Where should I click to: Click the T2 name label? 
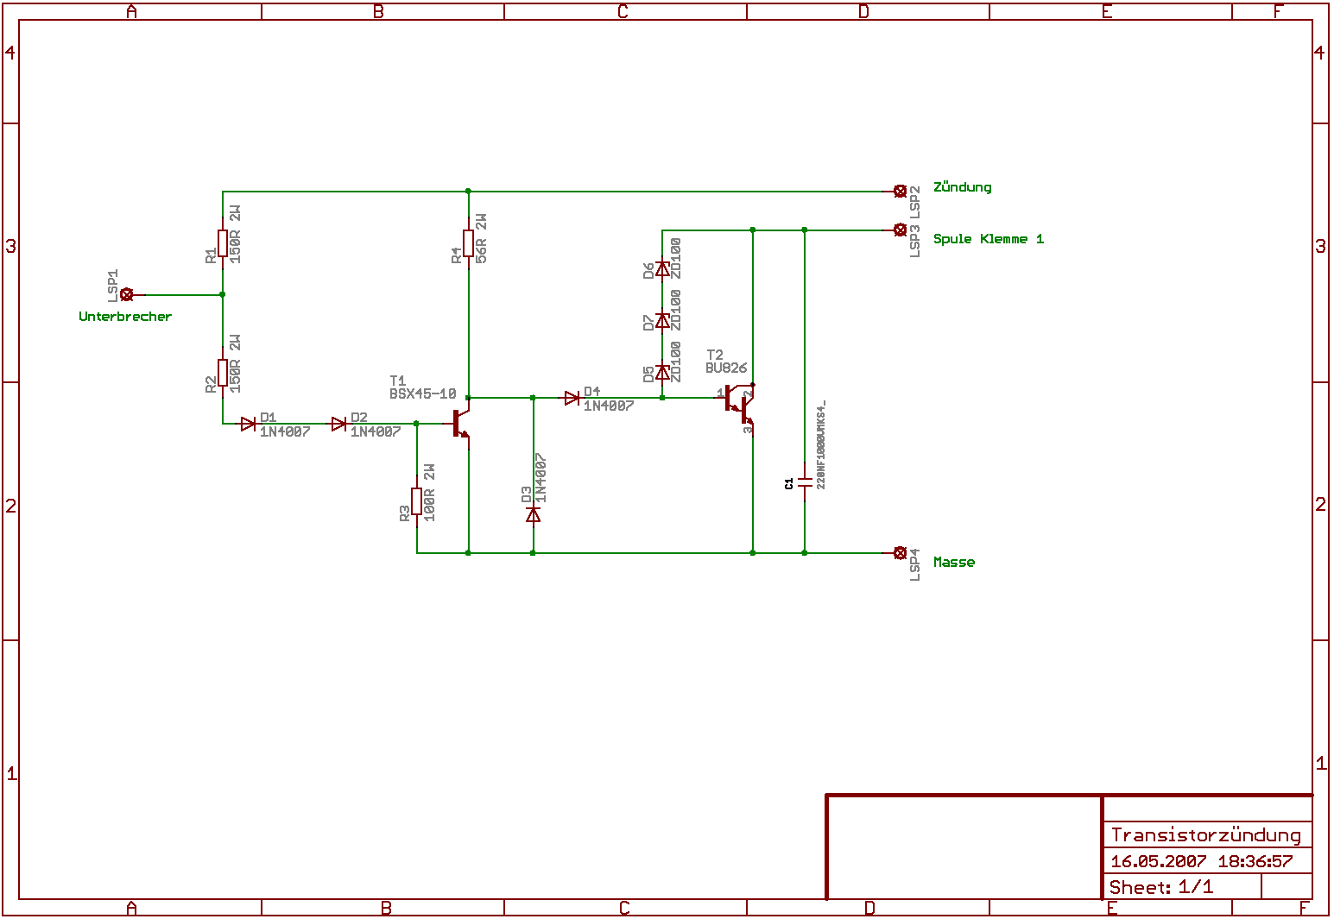[x=715, y=355]
